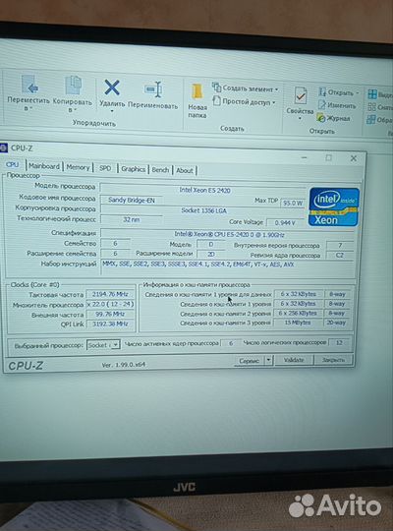393x531 pixels.
Task: Open the Создать элемент dropdown
Action: pos(246,88)
